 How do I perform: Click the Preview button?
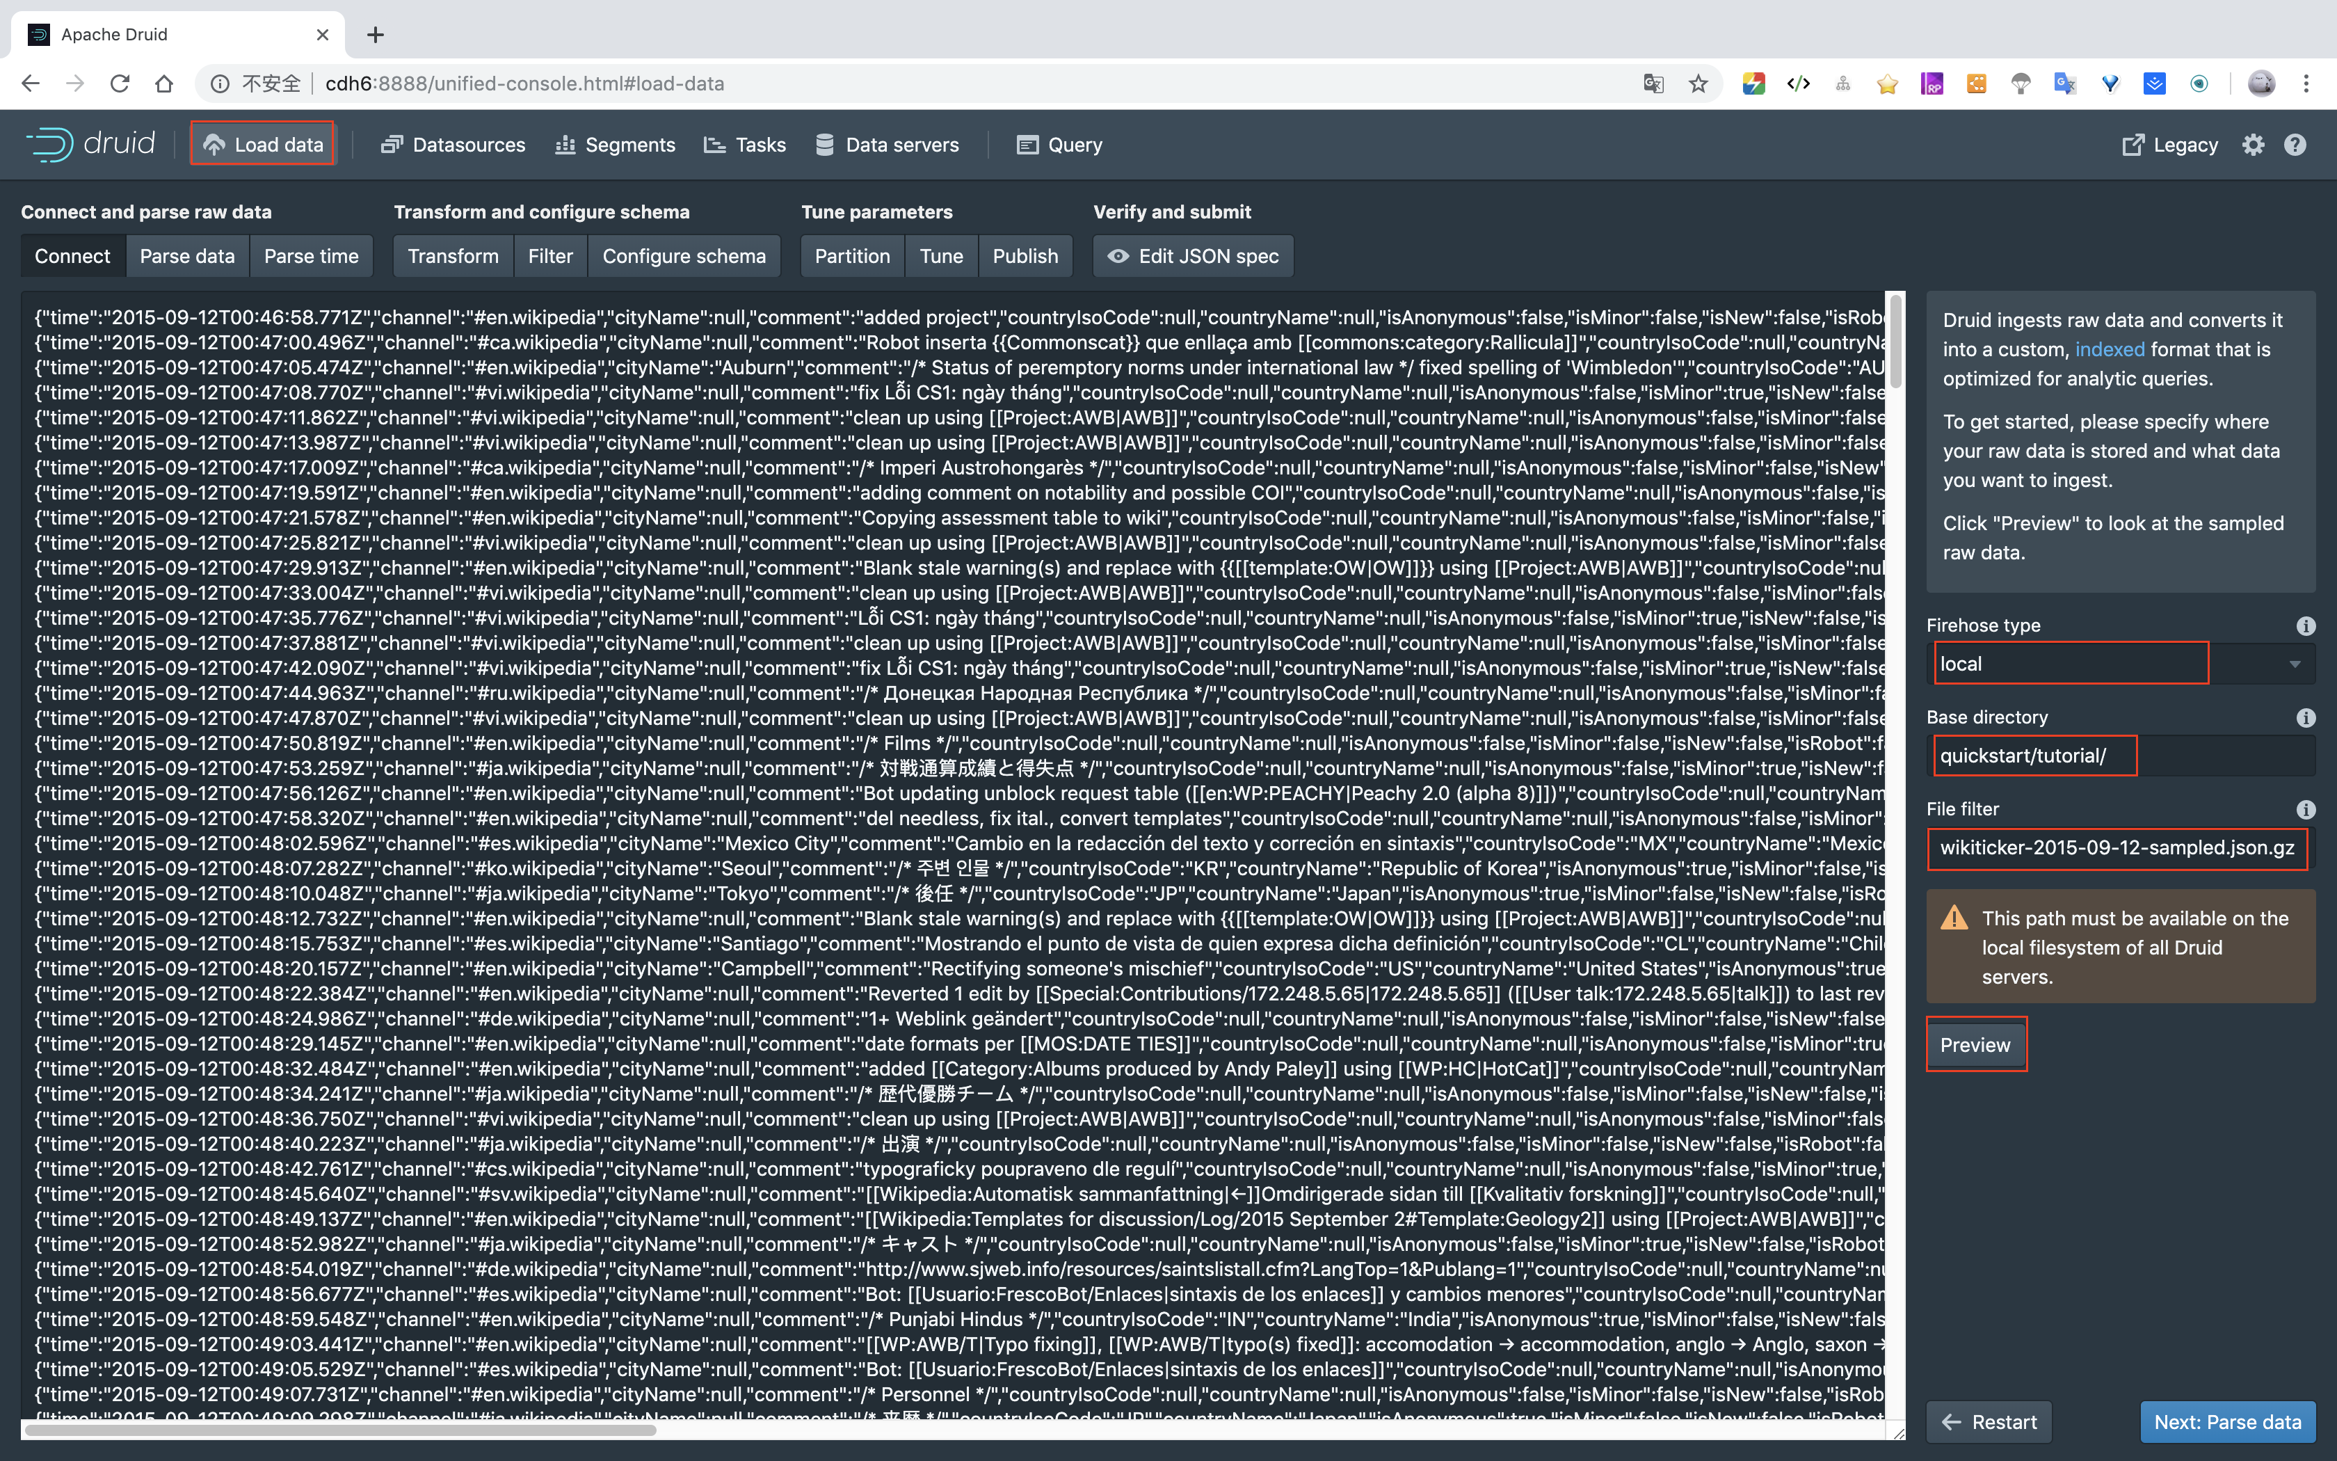[1975, 1044]
